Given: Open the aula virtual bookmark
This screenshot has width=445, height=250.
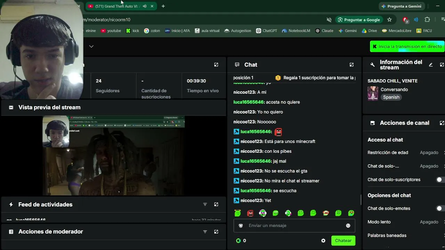Looking at the screenshot, I should click(x=207, y=31).
